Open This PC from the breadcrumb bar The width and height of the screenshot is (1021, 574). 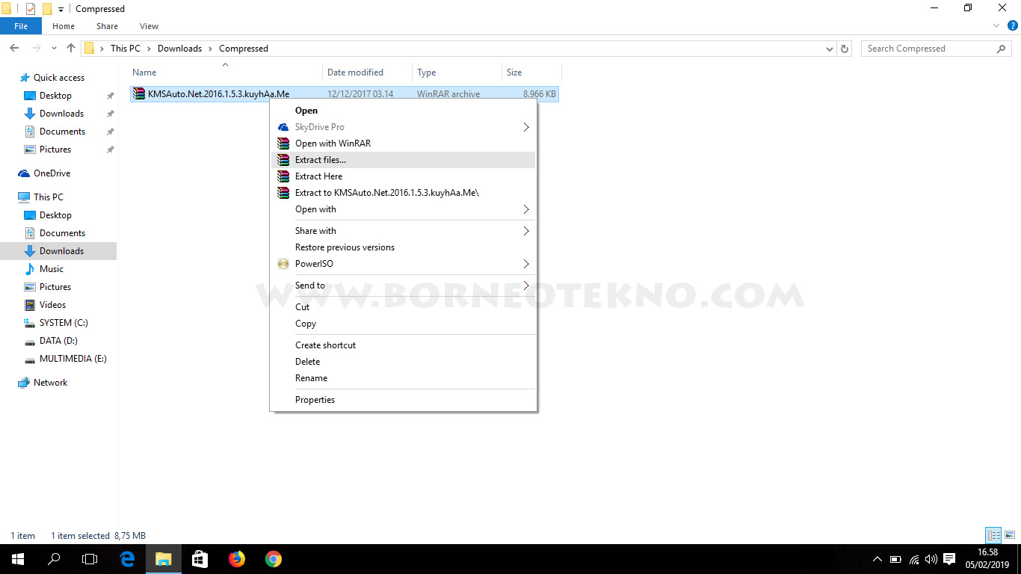click(125, 48)
